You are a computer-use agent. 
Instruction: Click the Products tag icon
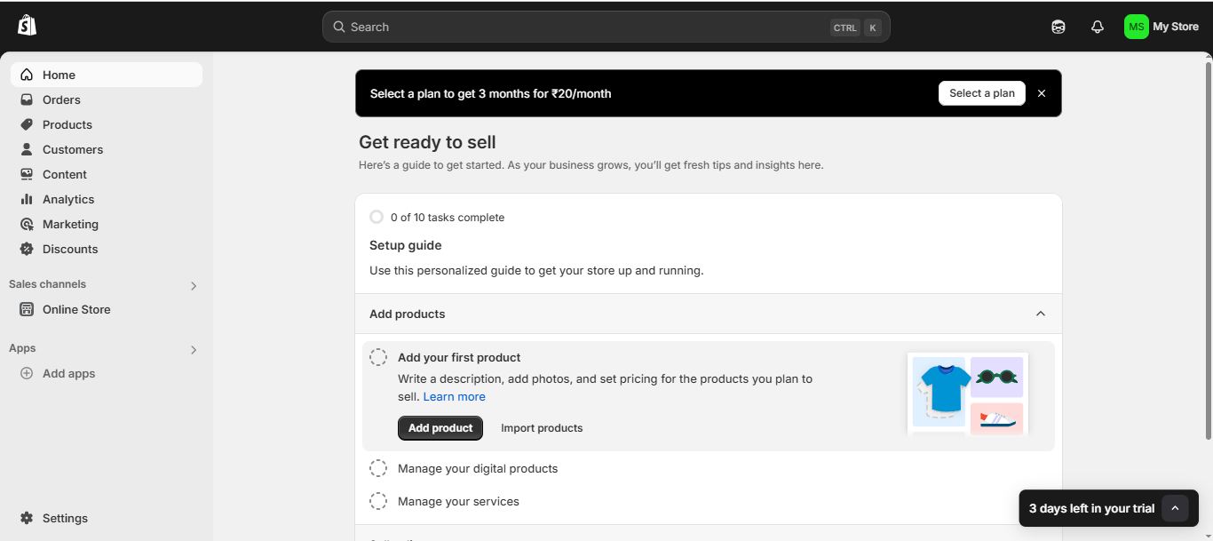tap(27, 124)
